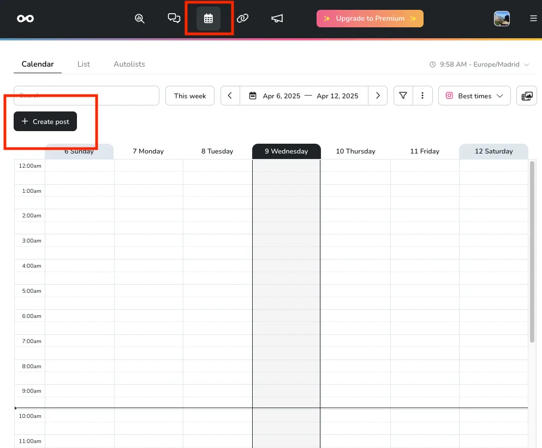
Task: Expand the Best times dropdown
Action: pyautogui.click(x=474, y=96)
